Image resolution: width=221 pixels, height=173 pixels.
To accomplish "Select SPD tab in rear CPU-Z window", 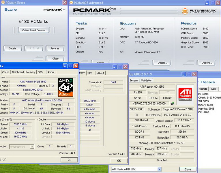I will (x=90, y=73).
